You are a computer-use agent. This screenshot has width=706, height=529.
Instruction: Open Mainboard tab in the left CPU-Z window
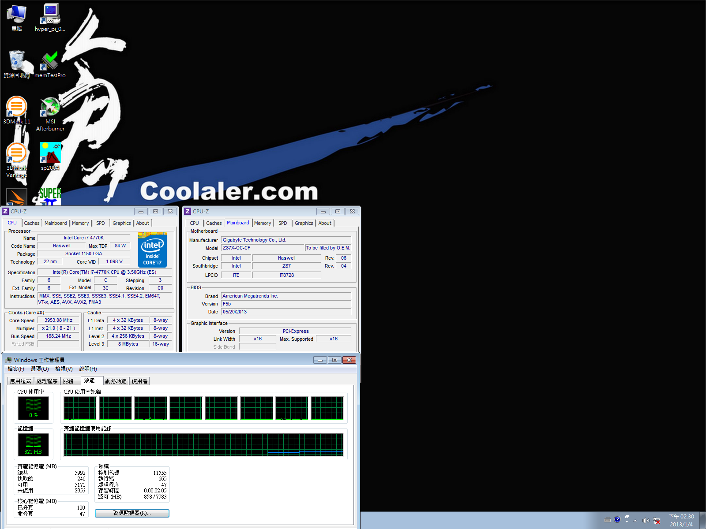click(x=56, y=223)
